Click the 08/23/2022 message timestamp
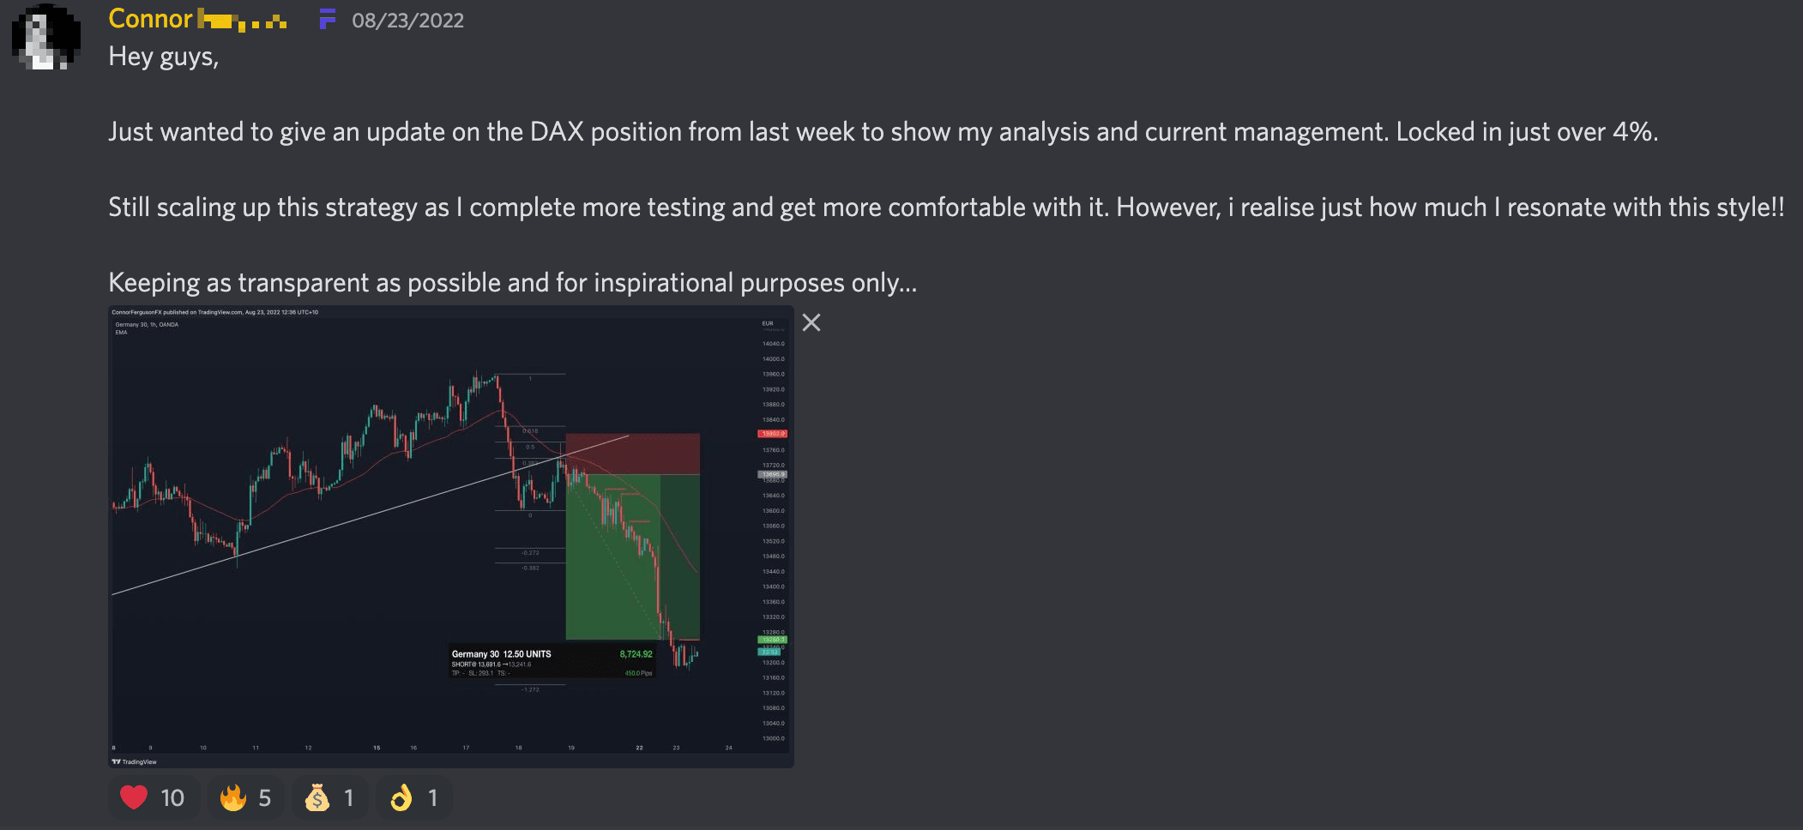 [407, 21]
